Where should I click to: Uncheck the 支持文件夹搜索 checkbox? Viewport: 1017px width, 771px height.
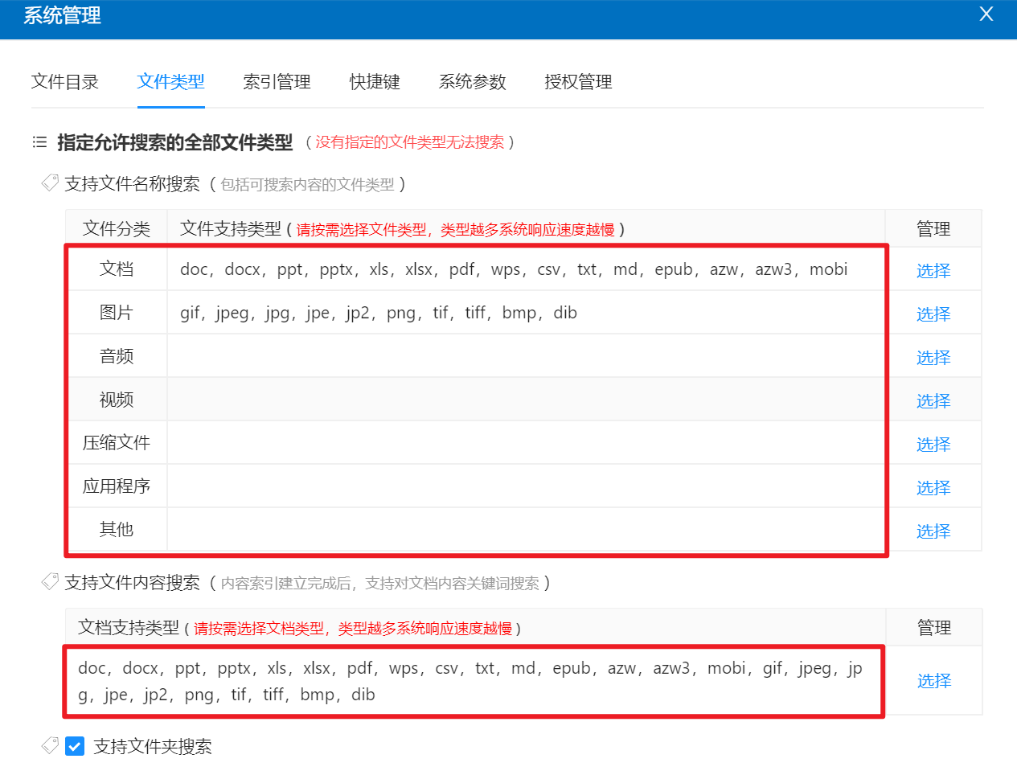pos(75,747)
